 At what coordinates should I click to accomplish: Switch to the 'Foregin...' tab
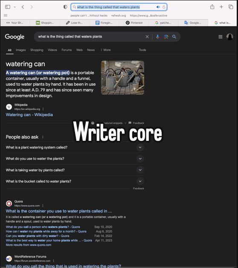104,23
